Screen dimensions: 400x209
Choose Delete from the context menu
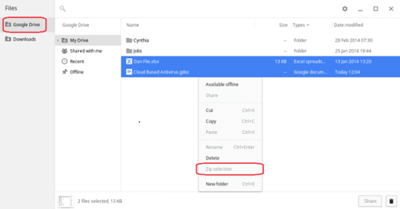click(x=230, y=158)
